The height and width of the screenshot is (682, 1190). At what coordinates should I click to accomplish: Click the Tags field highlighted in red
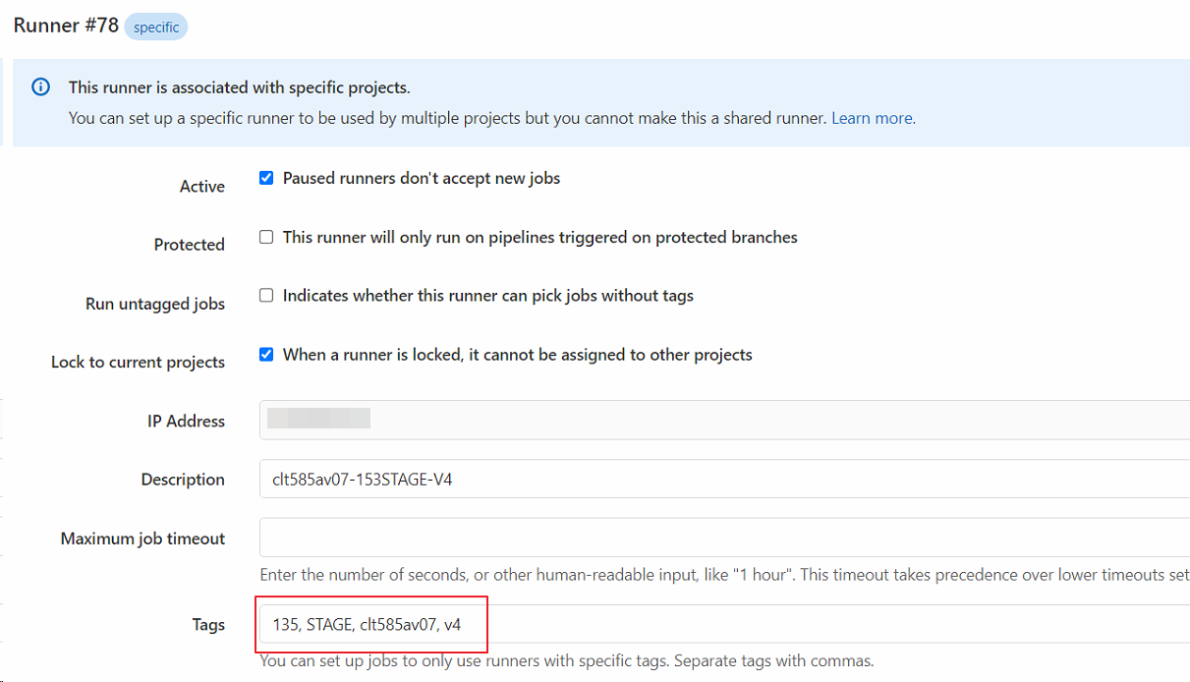click(x=371, y=624)
